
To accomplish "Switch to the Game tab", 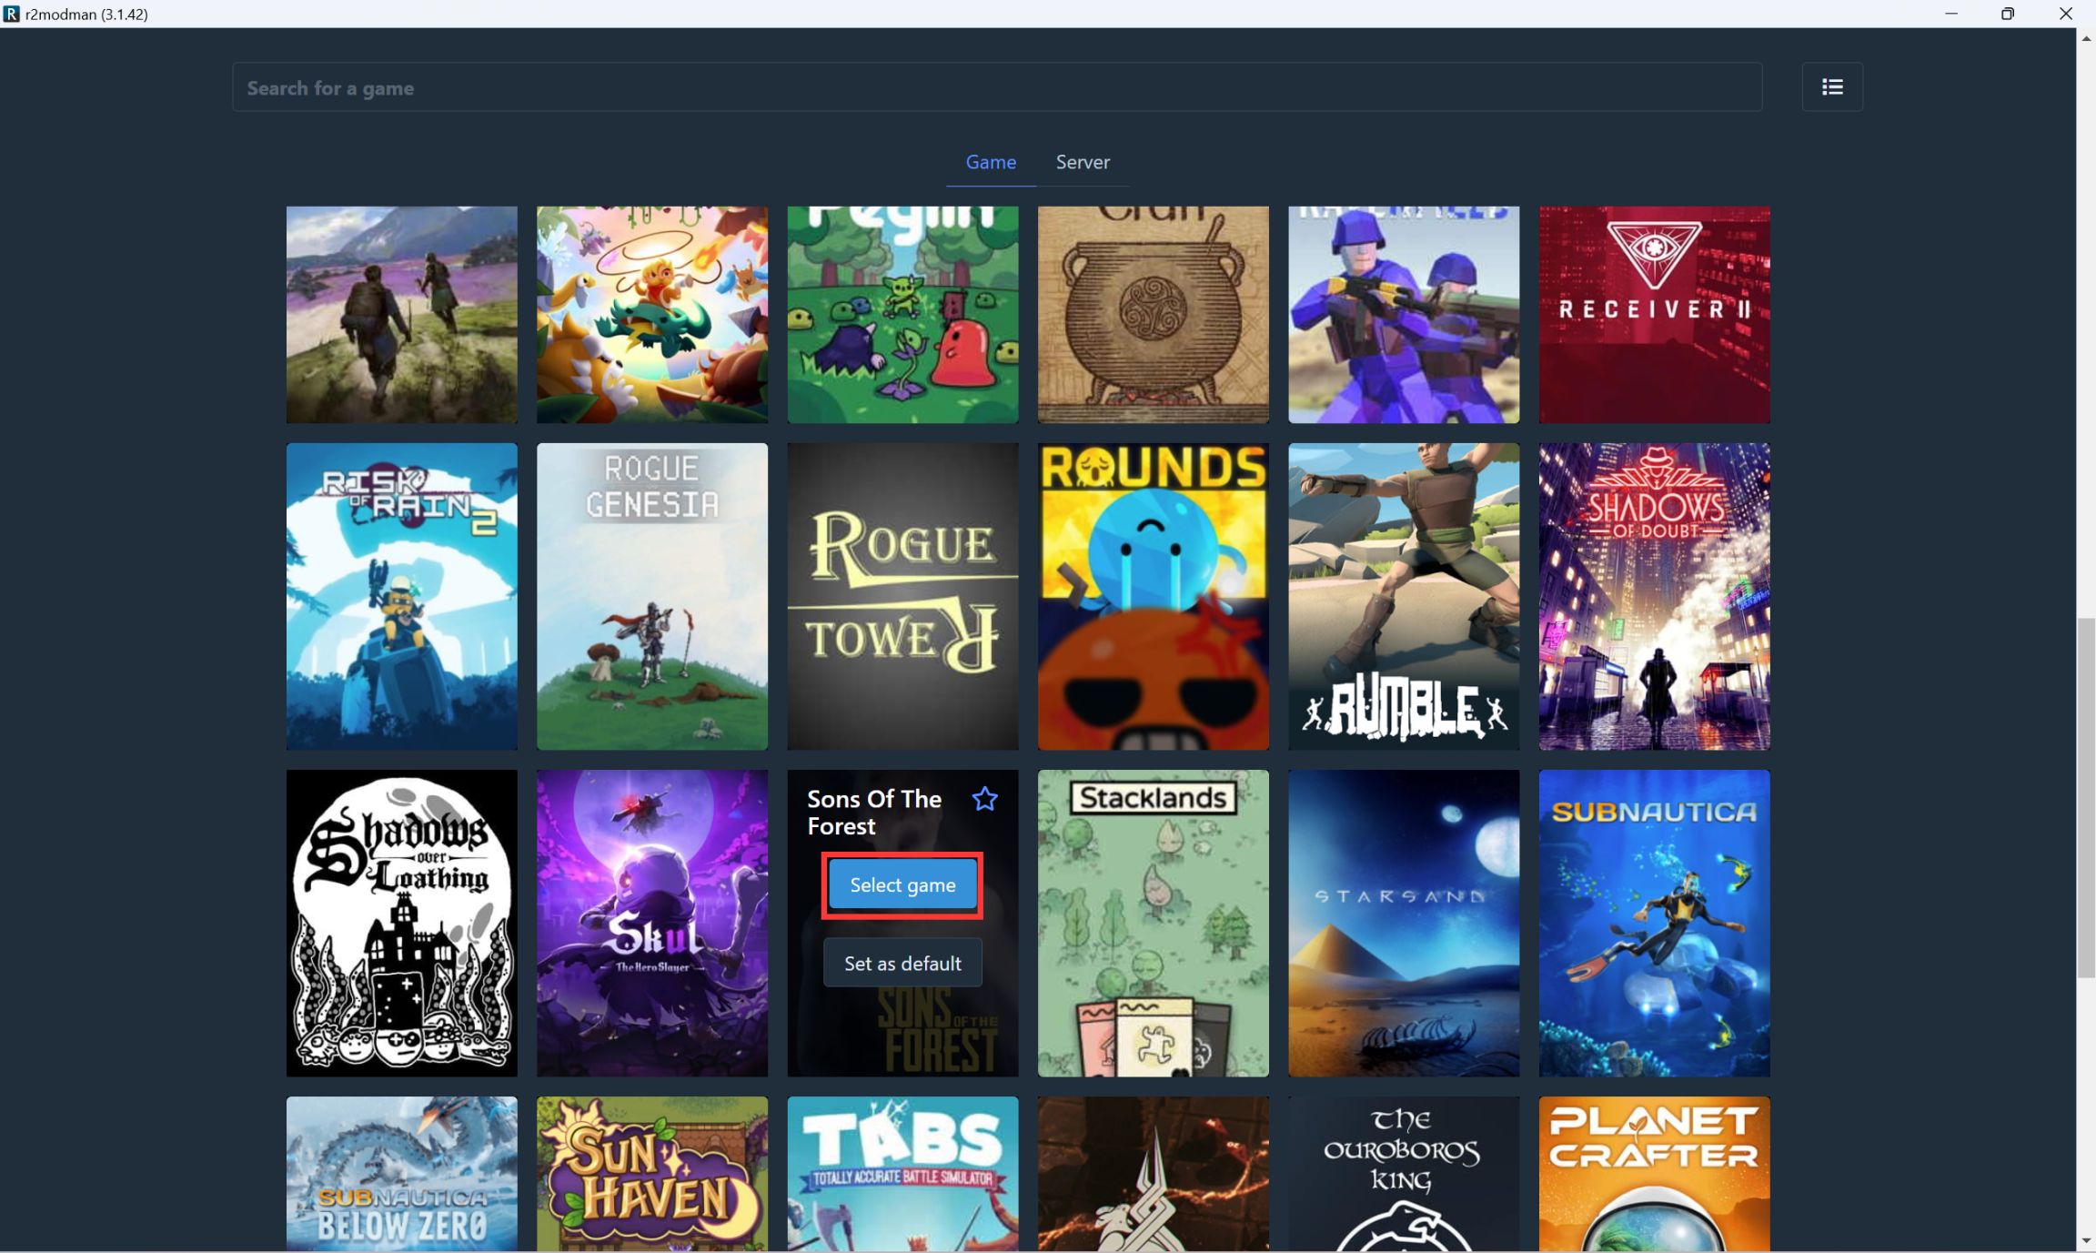I will 991,162.
